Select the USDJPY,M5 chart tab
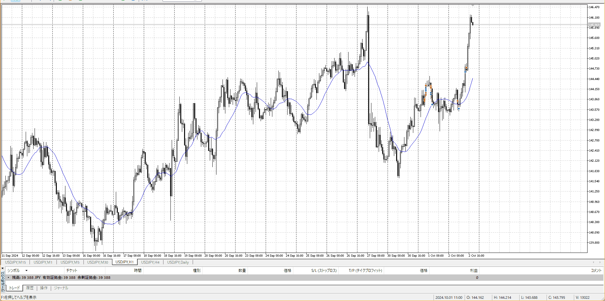 coord(70,262)
